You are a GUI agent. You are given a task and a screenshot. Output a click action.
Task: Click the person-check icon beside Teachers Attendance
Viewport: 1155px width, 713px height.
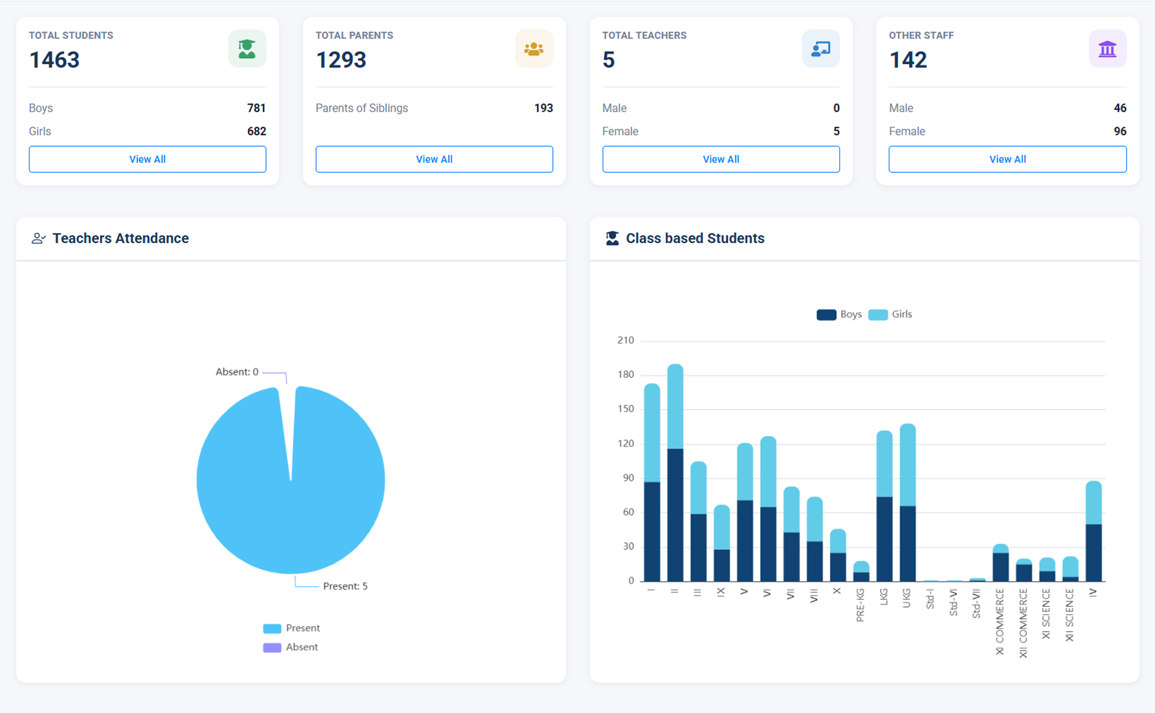tap(38, 239)
